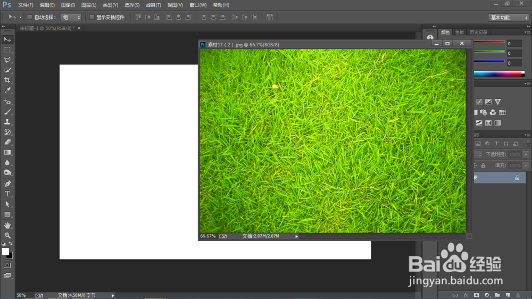Image resolution: width=532 pixels, height=299 pixels.
Task: Change the screen mode
Action: (7, 276)
